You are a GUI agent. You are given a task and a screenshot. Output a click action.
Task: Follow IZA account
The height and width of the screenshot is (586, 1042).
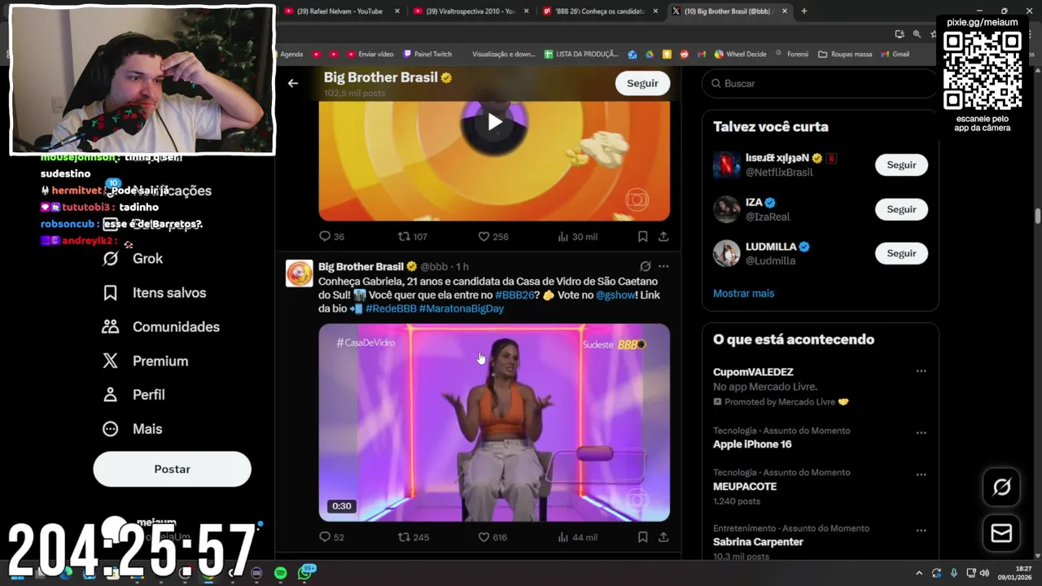click(x=901, y=209)
